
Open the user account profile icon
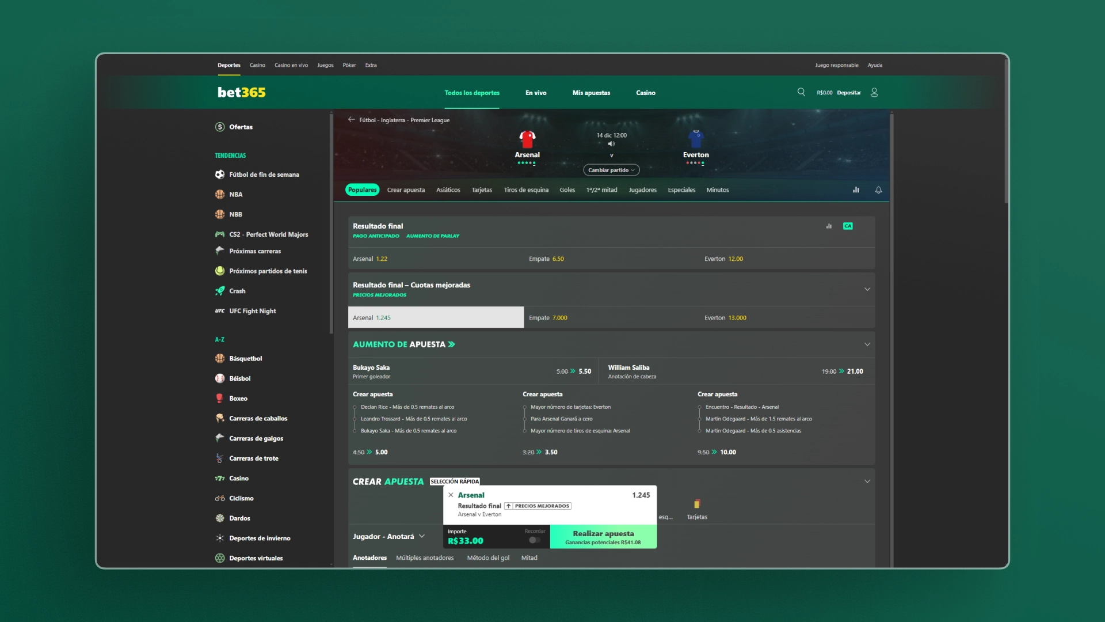tap(874, 92)
